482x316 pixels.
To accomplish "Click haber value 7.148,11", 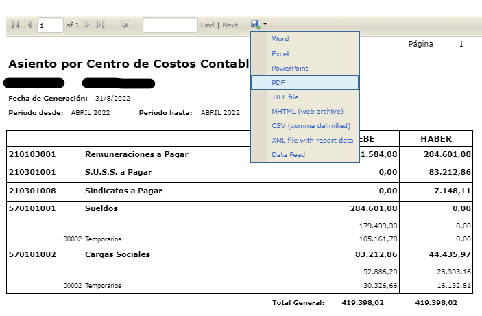I will pyautogui.click(x=453, y=191).
